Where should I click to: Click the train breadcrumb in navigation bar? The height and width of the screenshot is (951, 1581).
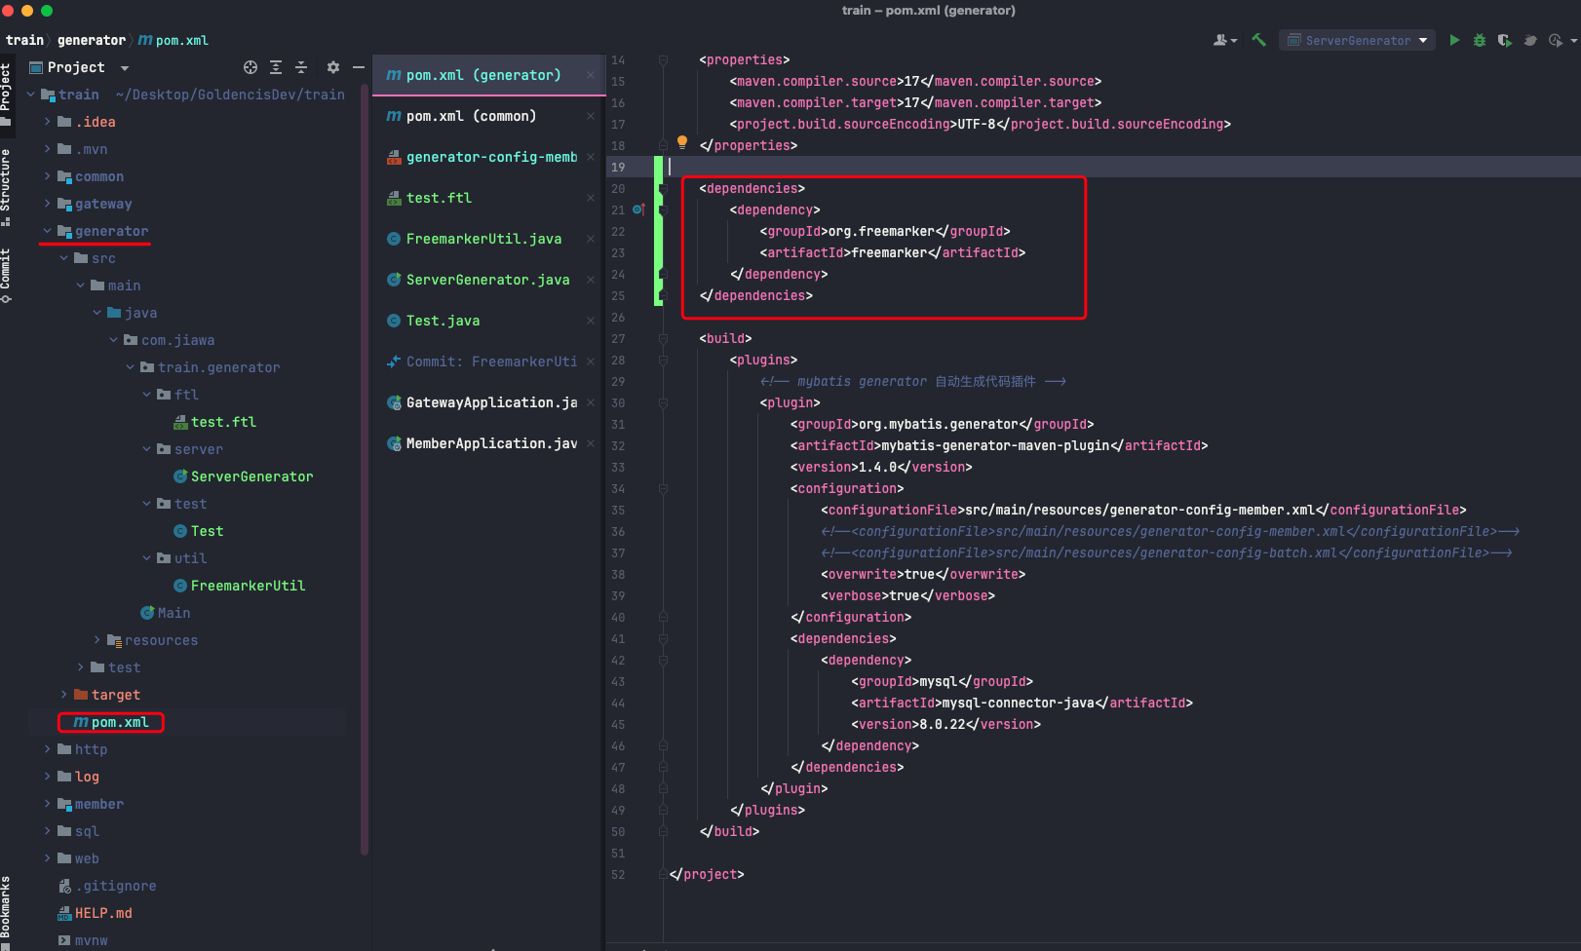pyautogui.click(x=24, y=40)
